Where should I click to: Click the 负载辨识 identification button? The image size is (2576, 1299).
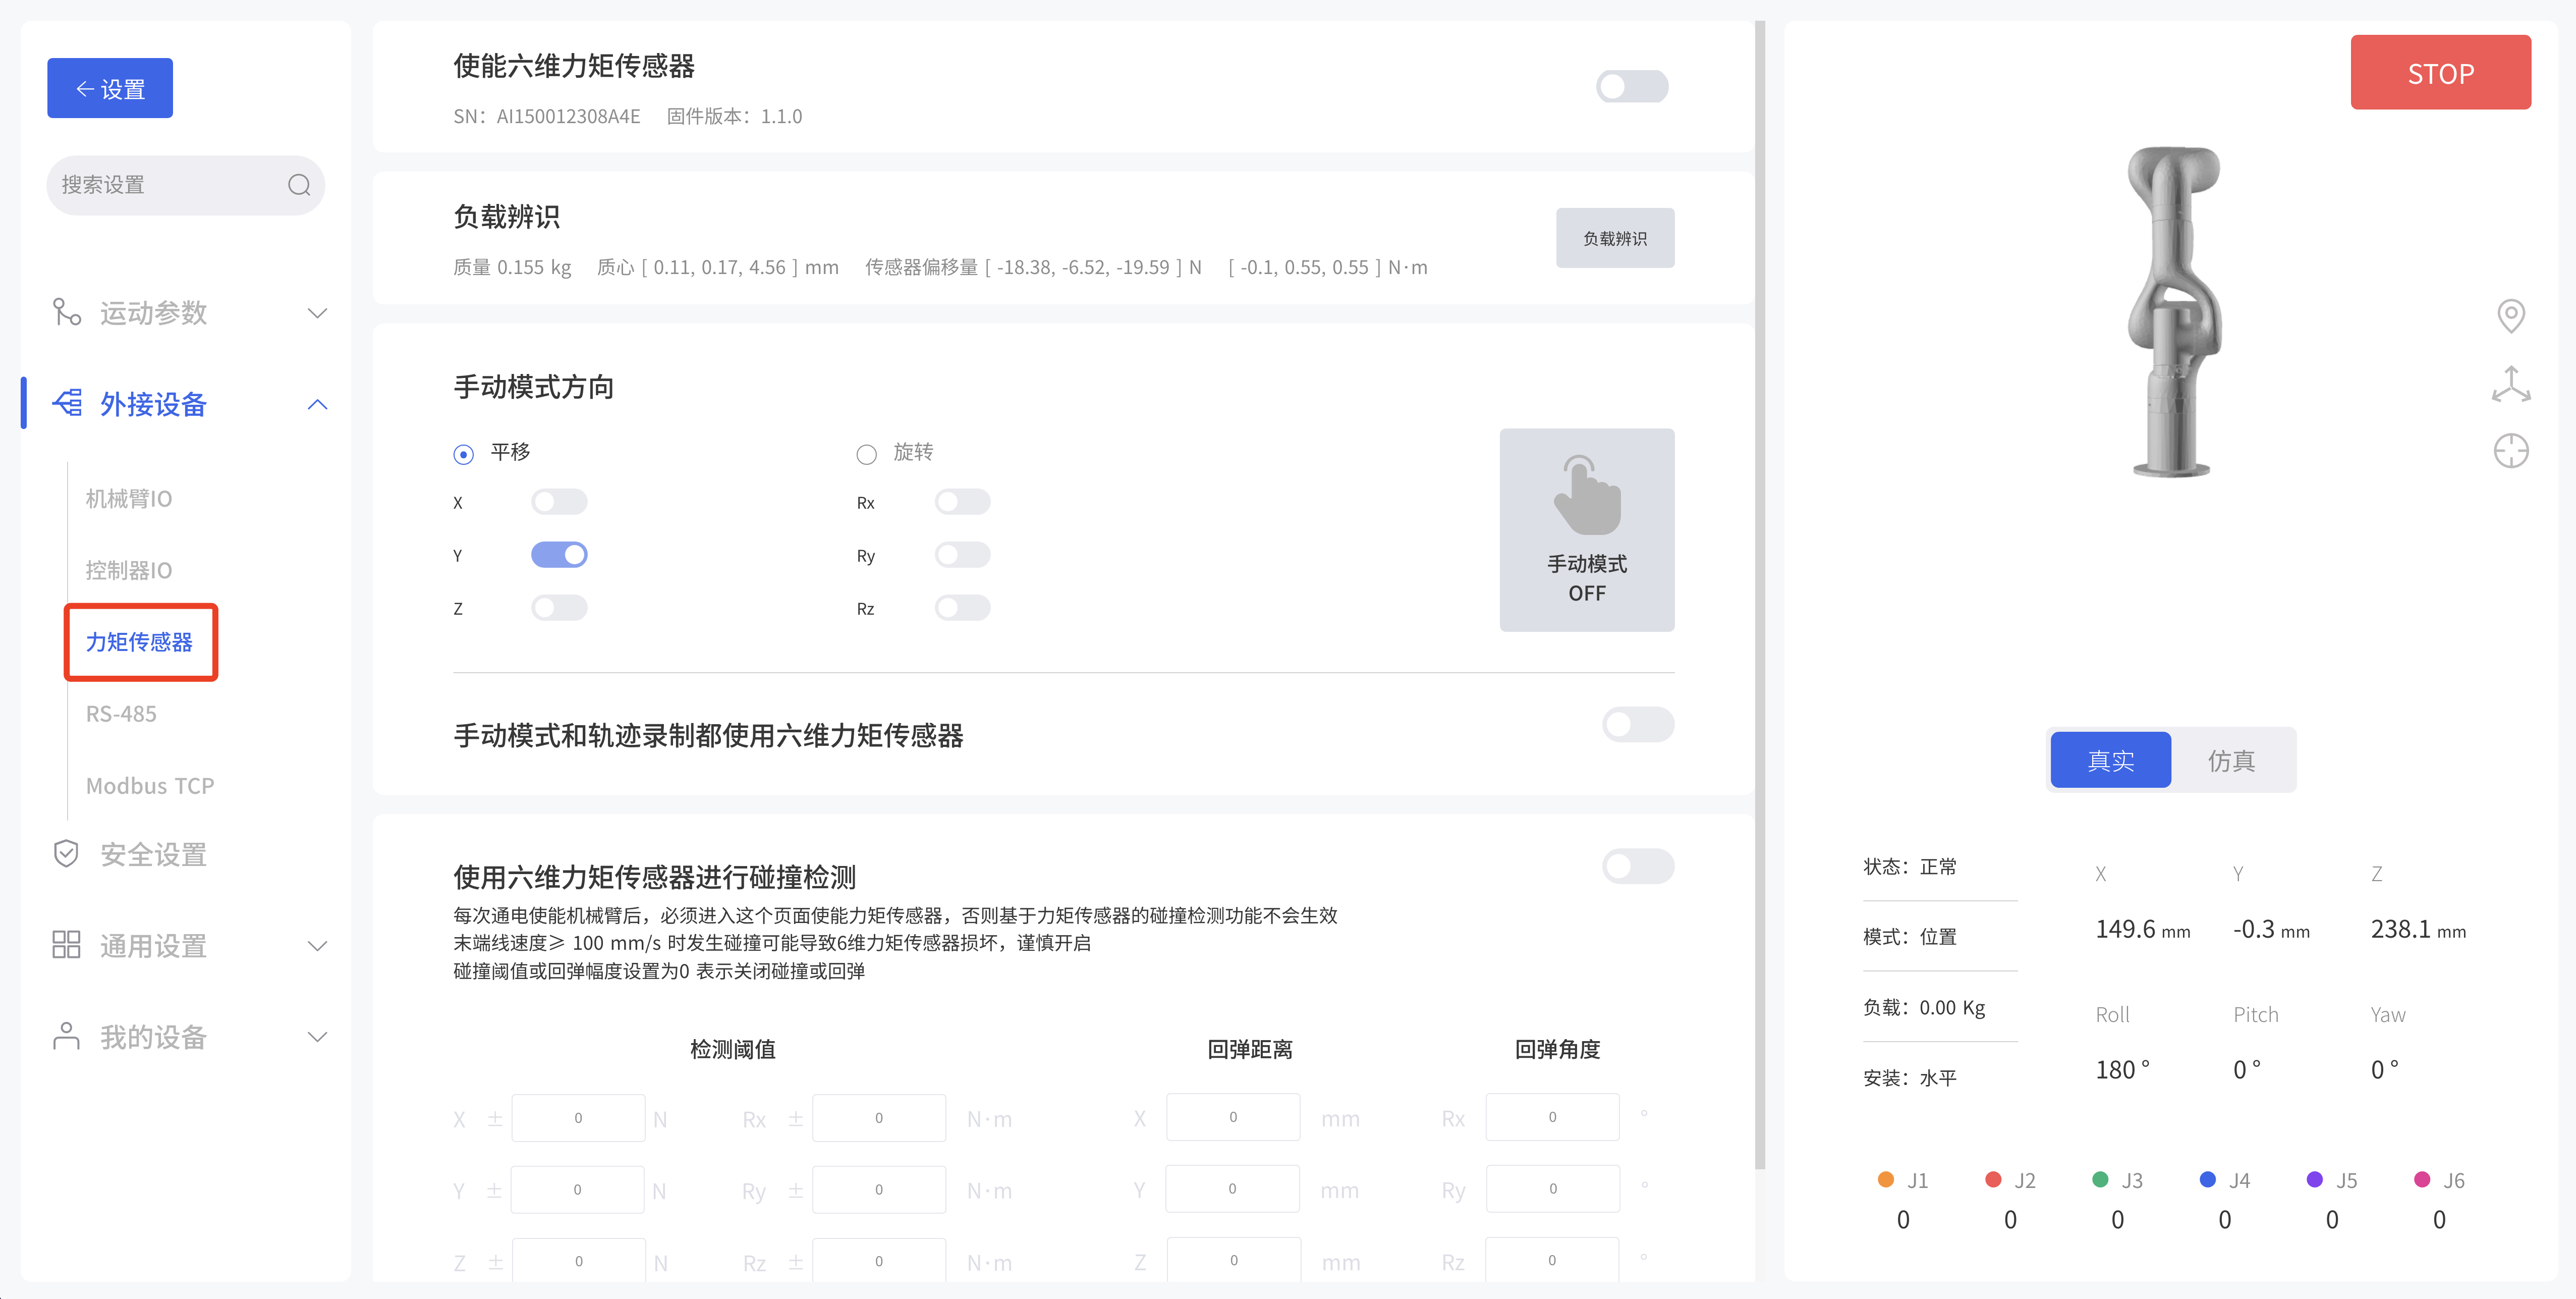[x=1614, y=238]
